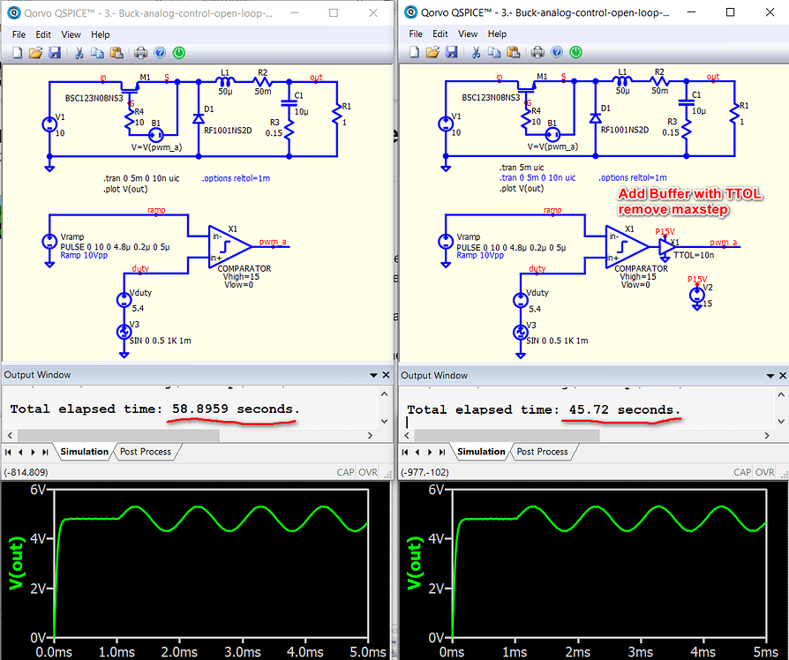Select the Simulation tab
Viewport: 789px width, 660px height.
[x=85, y=452]
